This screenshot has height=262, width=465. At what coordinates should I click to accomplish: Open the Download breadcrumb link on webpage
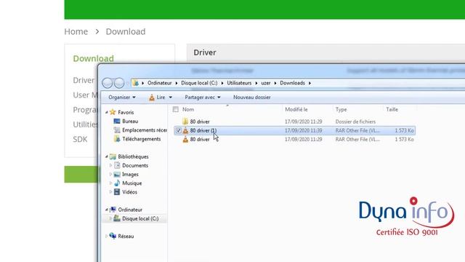[126, 31]
